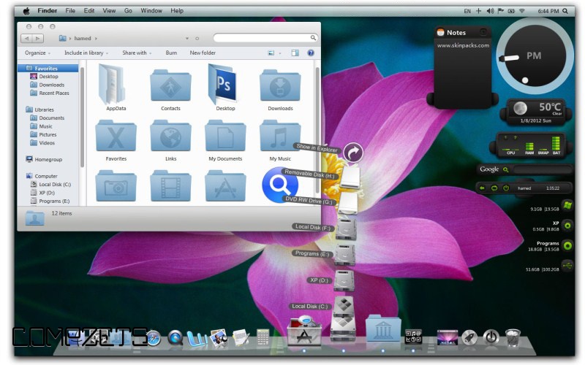Open Spotlight search in menu bar
Screen dimensions: 585x365
pos(565,11)
